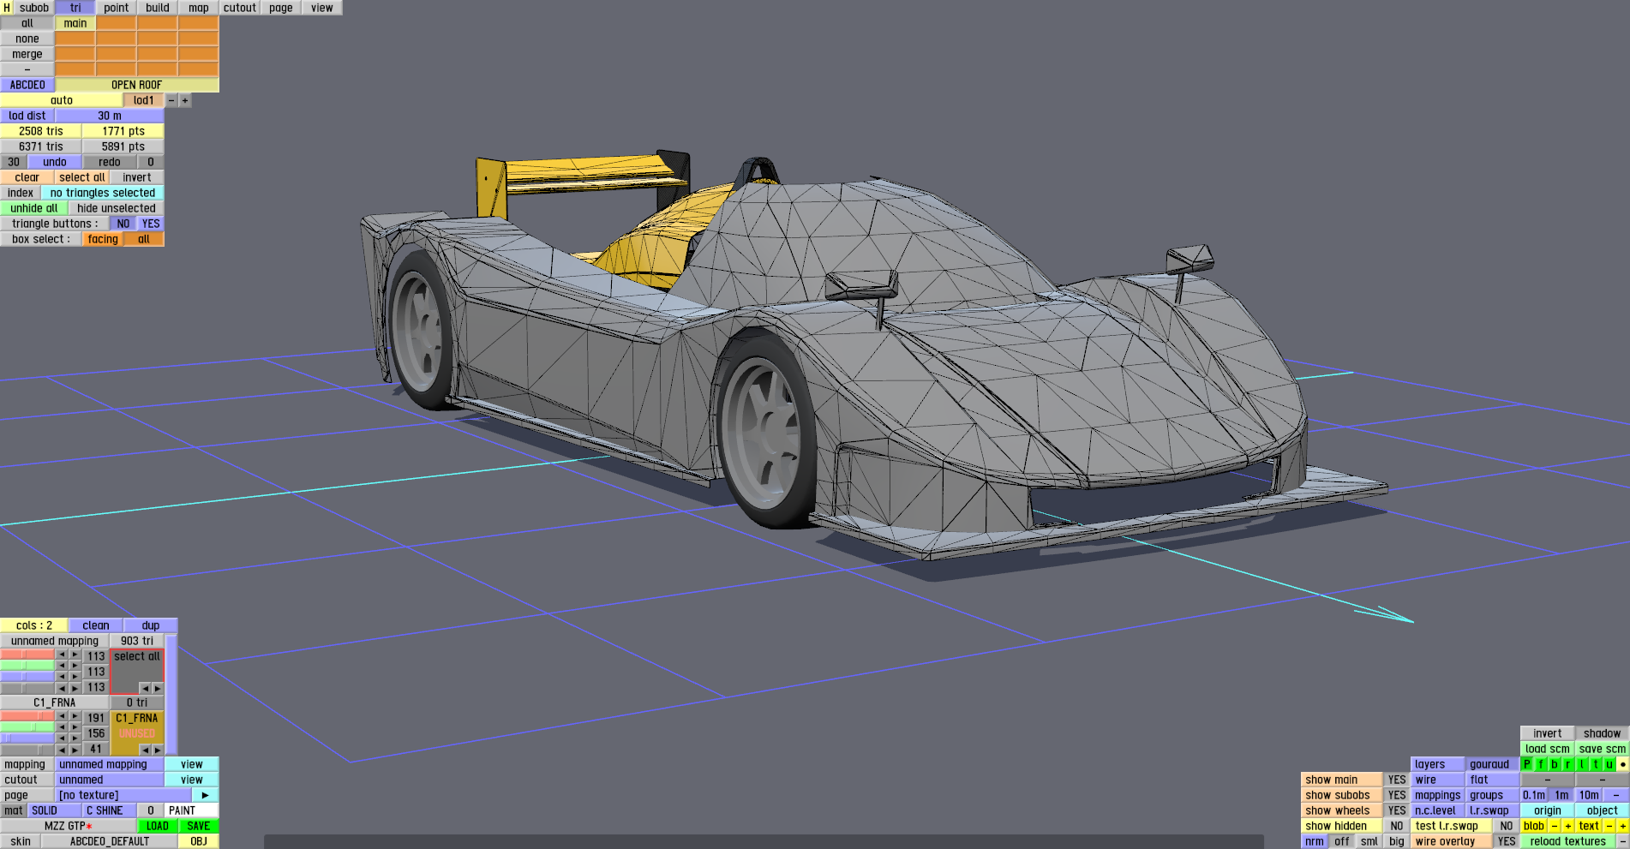Change the 30 m lod distance value

pos(110,116)
